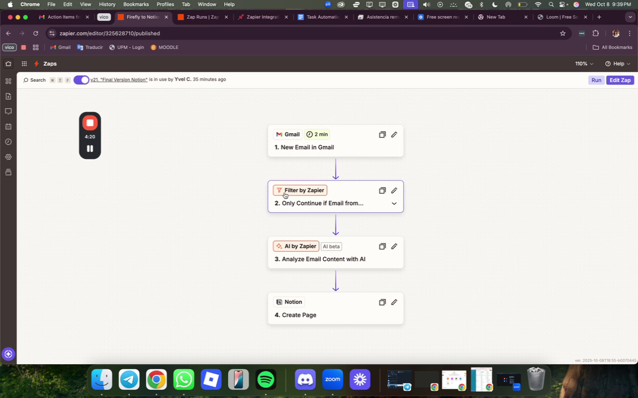Edit the Filter by Zapier step

pos(394,191)
